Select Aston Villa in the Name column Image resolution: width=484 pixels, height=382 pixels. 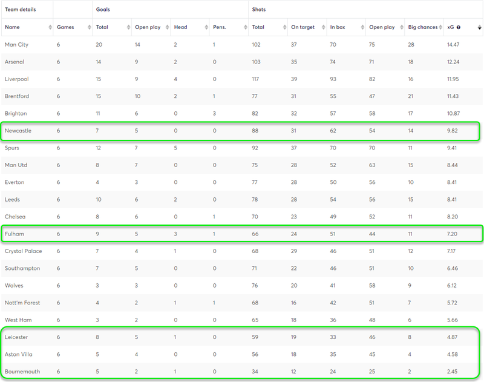coord(19,354)
